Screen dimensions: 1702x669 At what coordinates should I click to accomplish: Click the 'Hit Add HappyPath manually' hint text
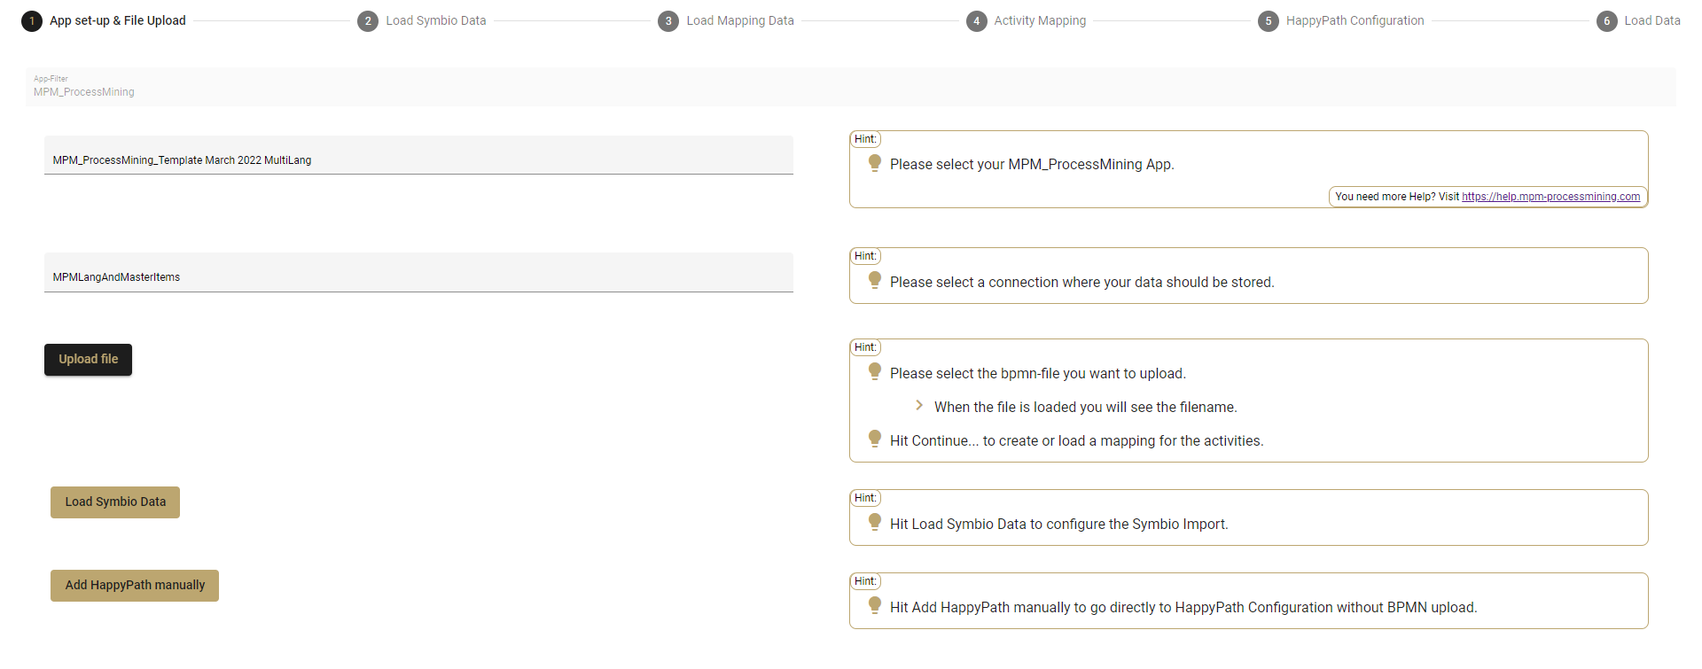(x=1183, y=608)
